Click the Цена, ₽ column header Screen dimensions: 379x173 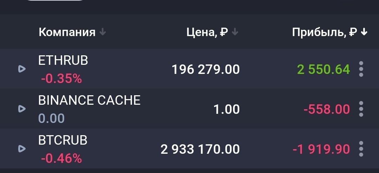point(207,32)
